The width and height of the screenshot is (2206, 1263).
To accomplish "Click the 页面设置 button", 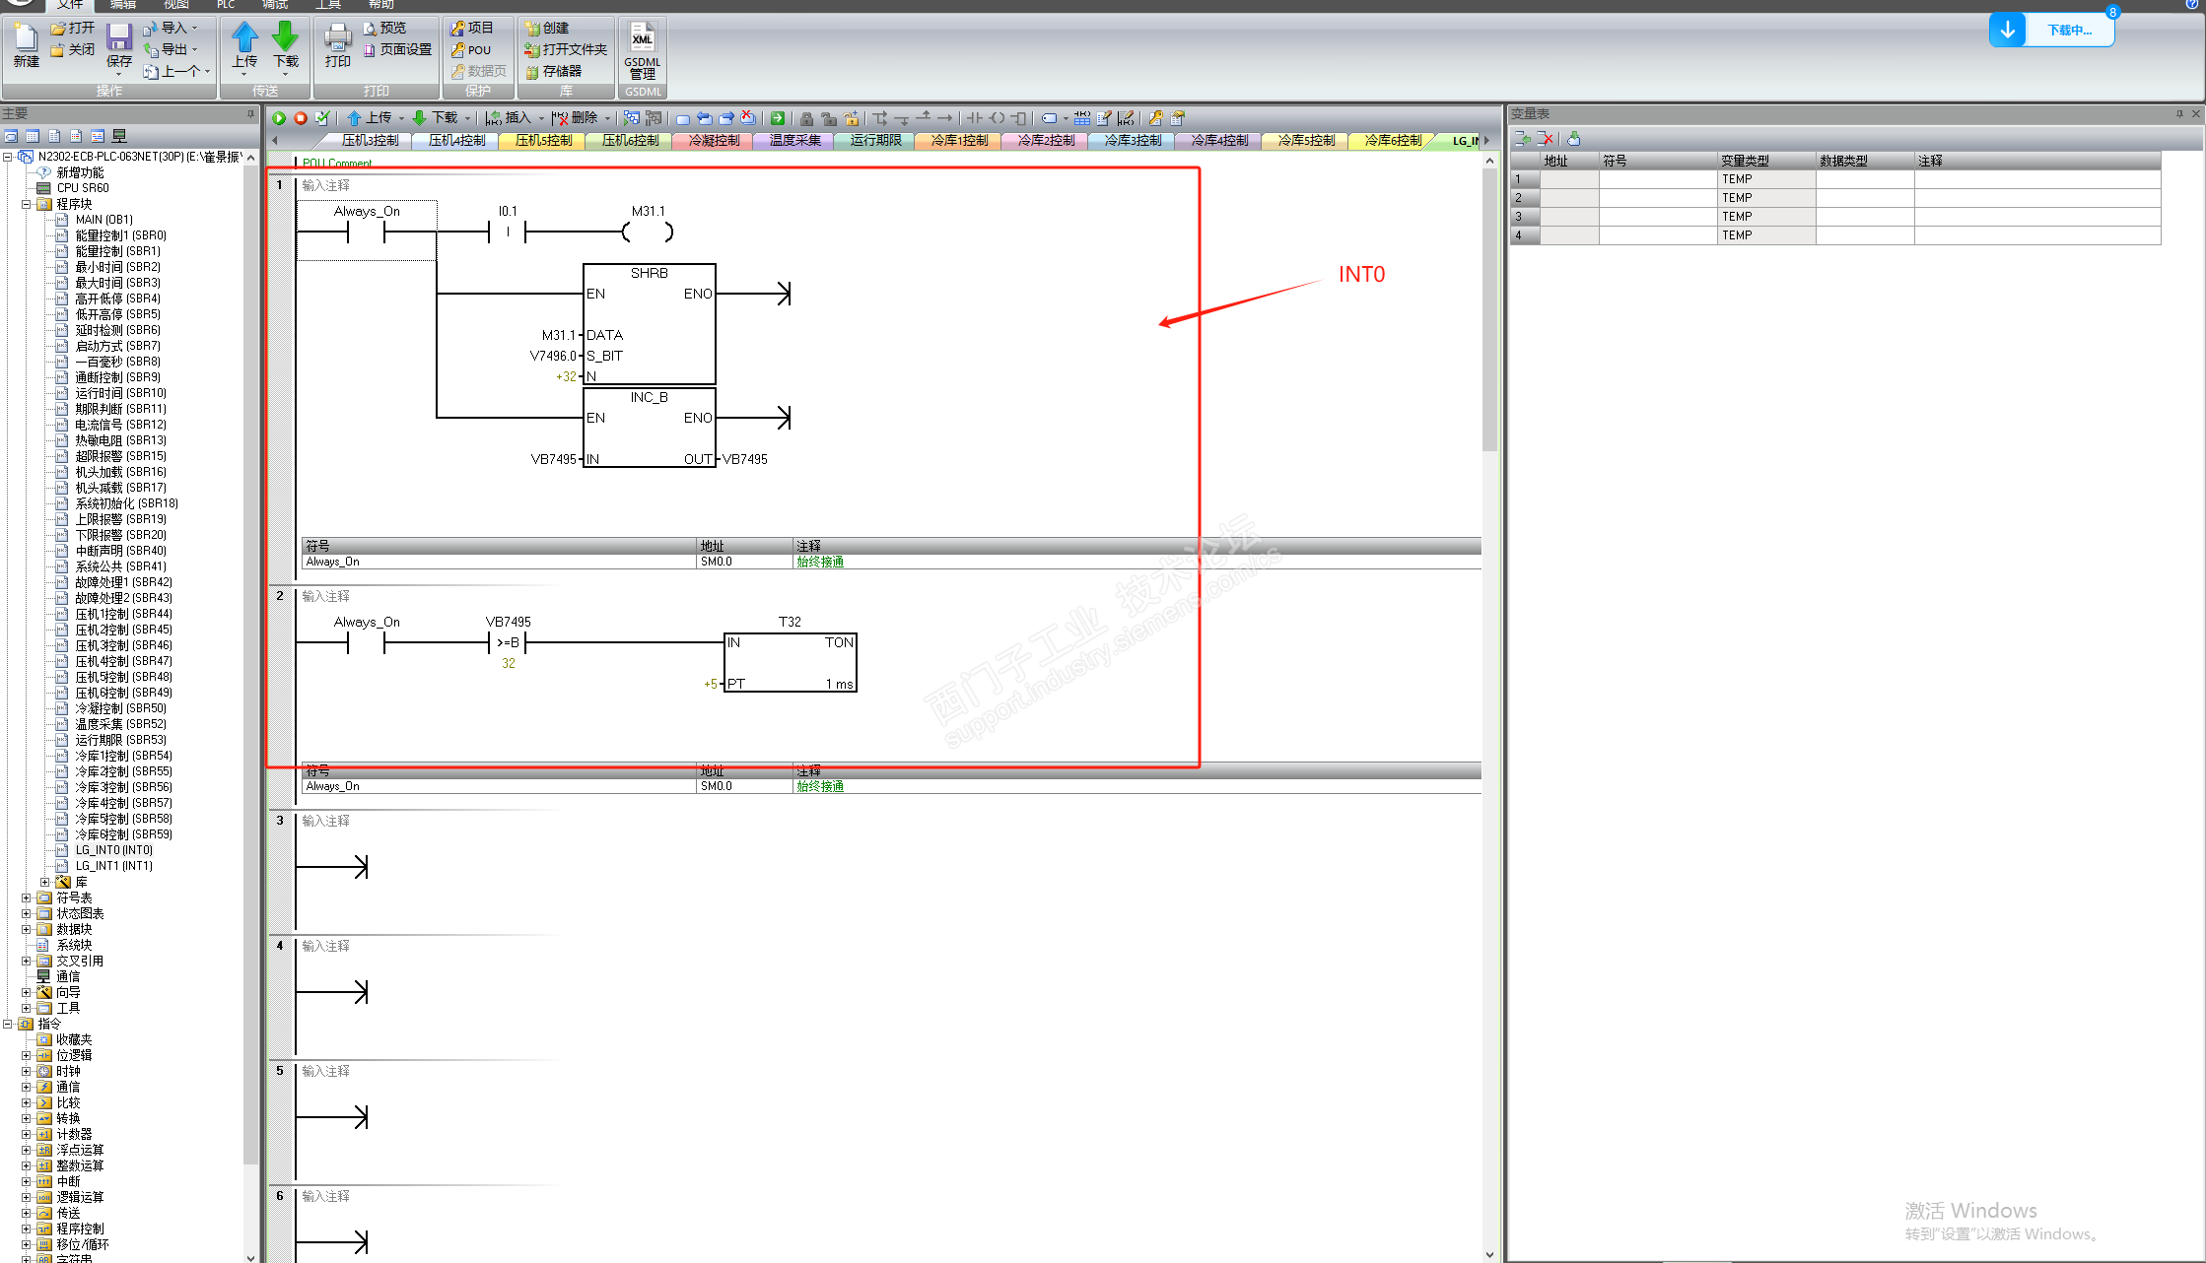I will (x=399, y=49).
